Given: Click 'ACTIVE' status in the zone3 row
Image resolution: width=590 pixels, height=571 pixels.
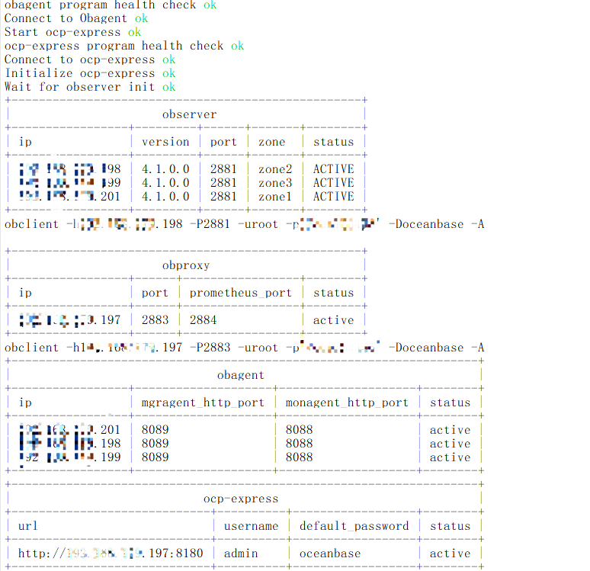Looking at the screenshot, I should [x=333, y=183].
